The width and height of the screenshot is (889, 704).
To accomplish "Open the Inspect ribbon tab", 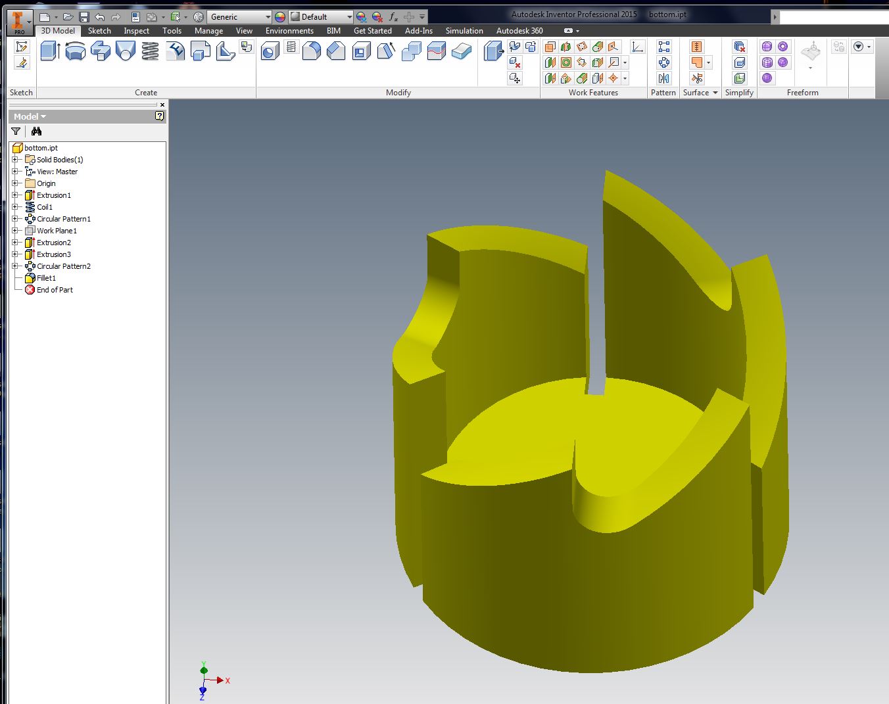I will (136, 30).
